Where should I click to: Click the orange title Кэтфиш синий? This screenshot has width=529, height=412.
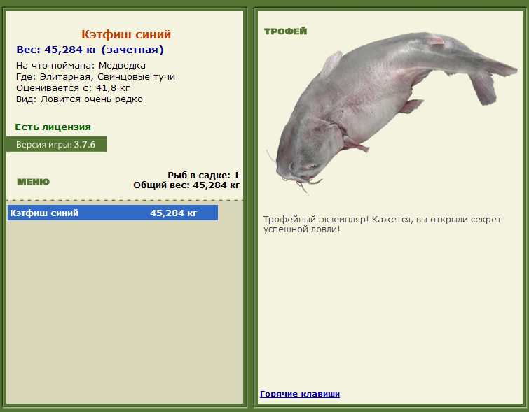pyautogui.click(x=126, y=34)
